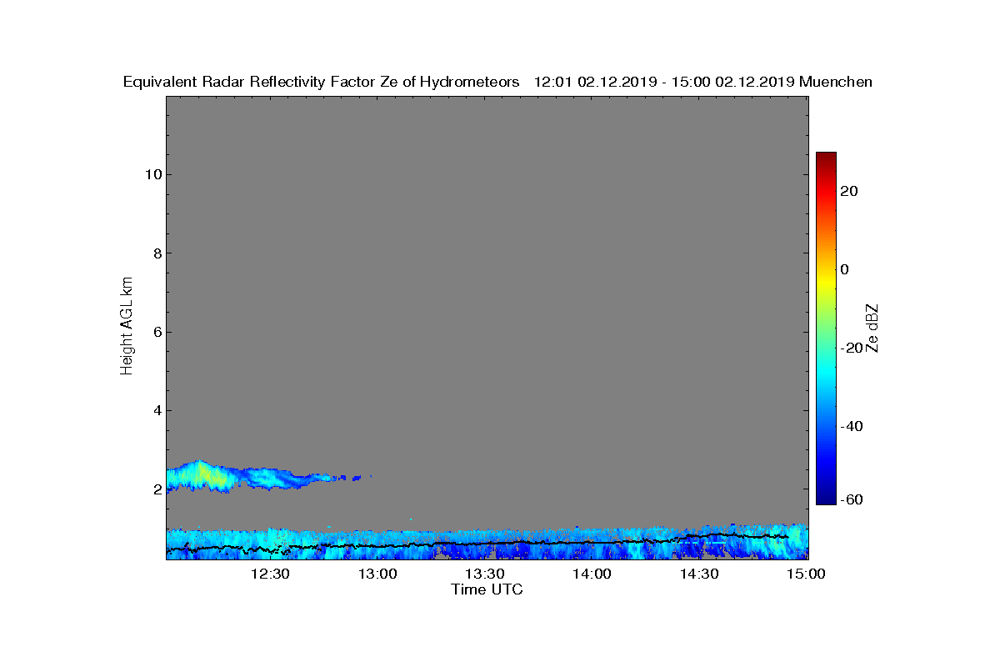Click the '13:30' time tick label

coord(484,574)
